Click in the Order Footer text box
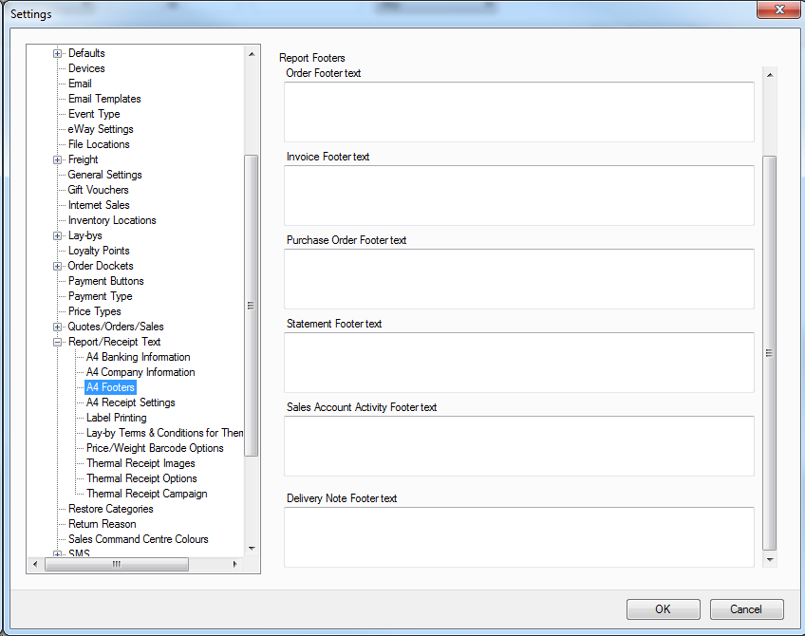805x636 pixels. [x=518, y=112]
